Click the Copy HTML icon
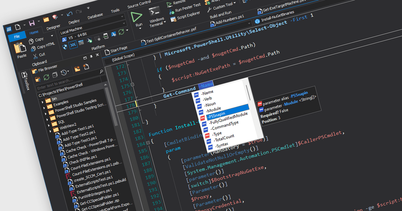This screenshot has width=402, height=211. (32, 49)
